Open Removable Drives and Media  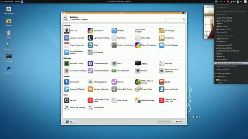click(x=169, y=71)
